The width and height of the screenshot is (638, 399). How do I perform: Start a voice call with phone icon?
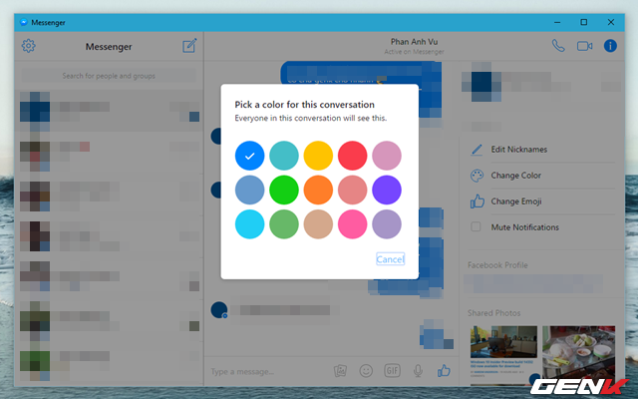pyautogui.click(x=557, y=46)
